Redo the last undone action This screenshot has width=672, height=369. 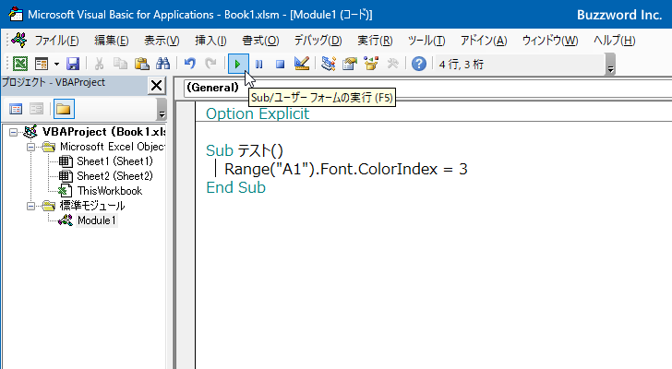click(x=210, y=65)
